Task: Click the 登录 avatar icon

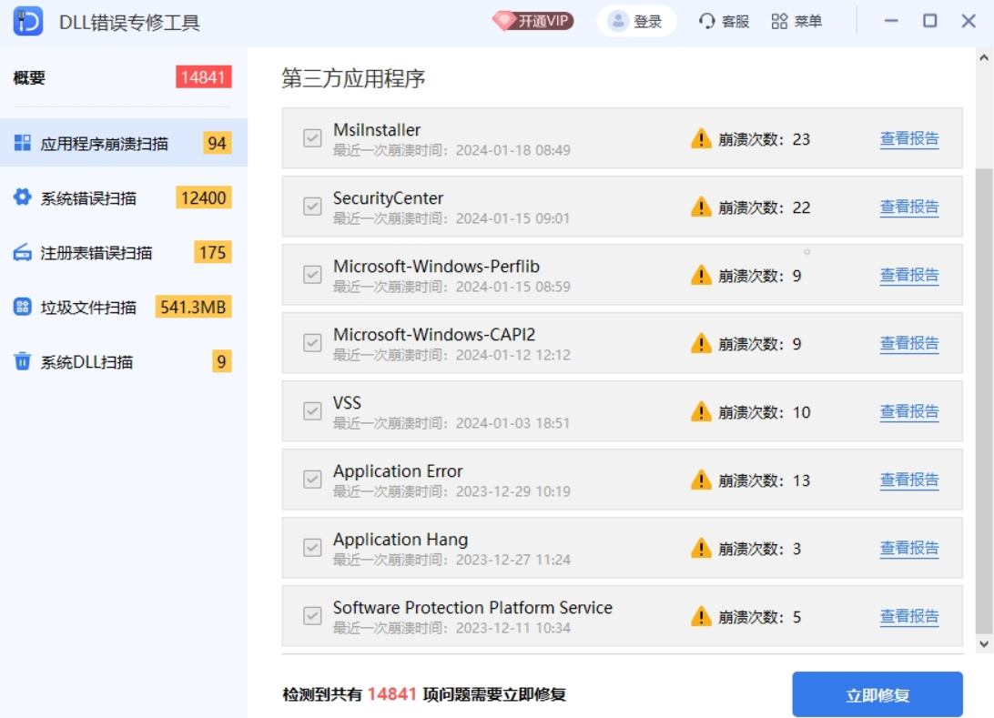Action: 616,20
